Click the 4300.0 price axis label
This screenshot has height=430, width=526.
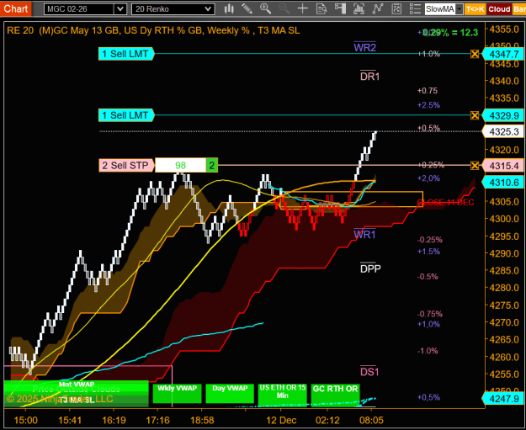coord(504,219)
